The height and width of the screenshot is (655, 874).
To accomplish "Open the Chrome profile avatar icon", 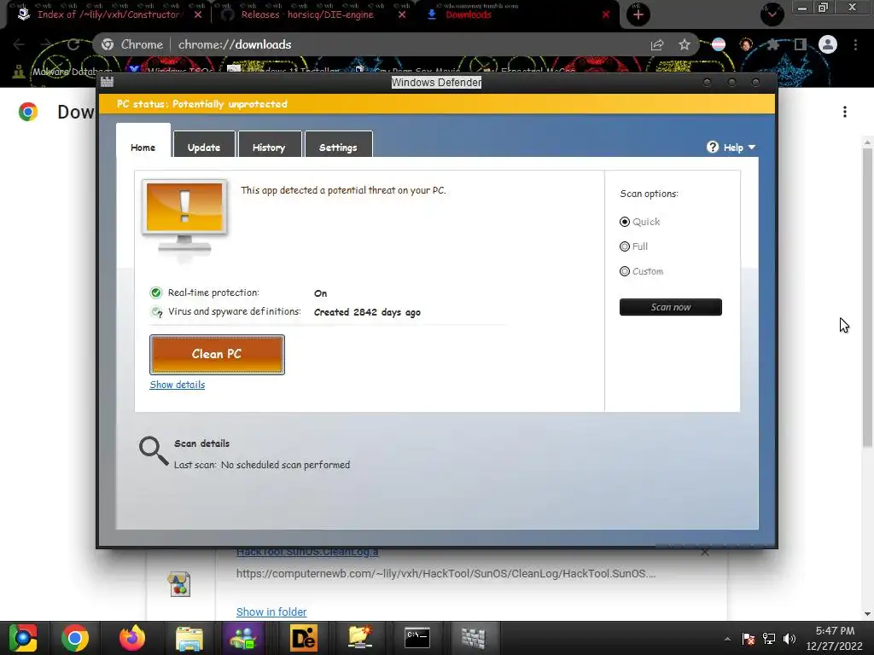I will [x=828, y=44].
